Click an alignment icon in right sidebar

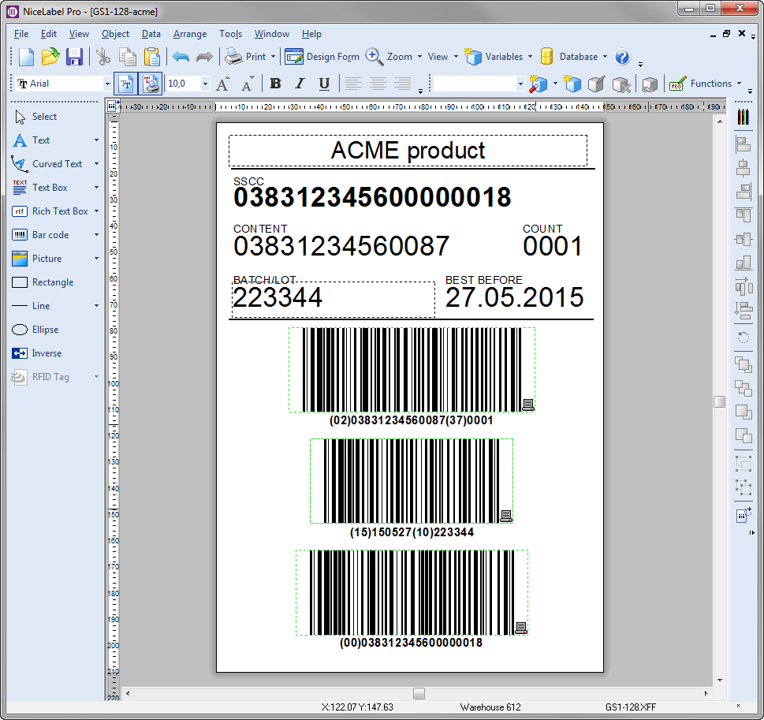tap(744, 144)
